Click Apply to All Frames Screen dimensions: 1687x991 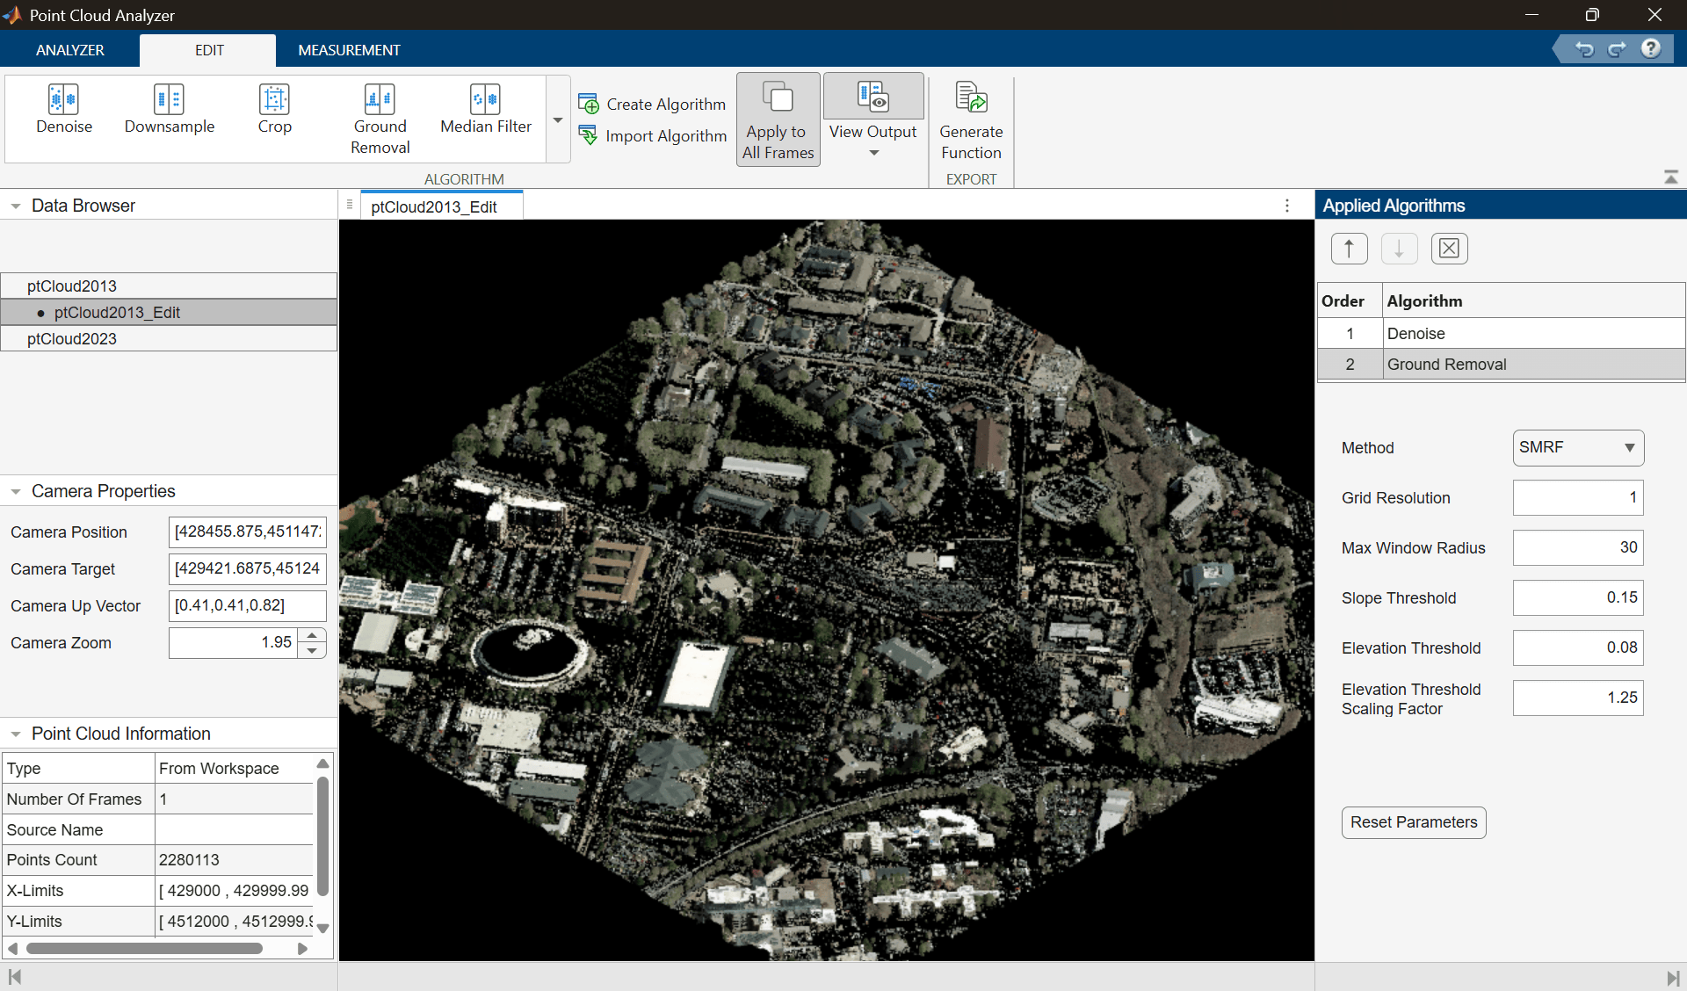point(778,119)
